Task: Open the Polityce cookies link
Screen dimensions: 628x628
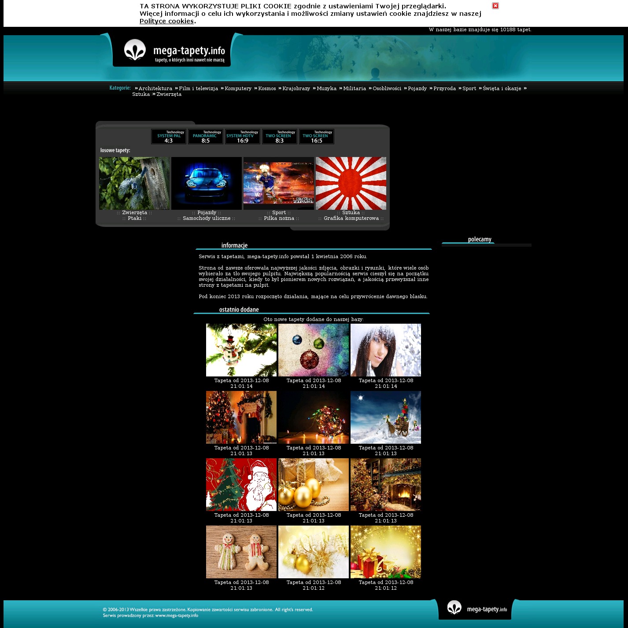Action: click(x=166, y=21)
